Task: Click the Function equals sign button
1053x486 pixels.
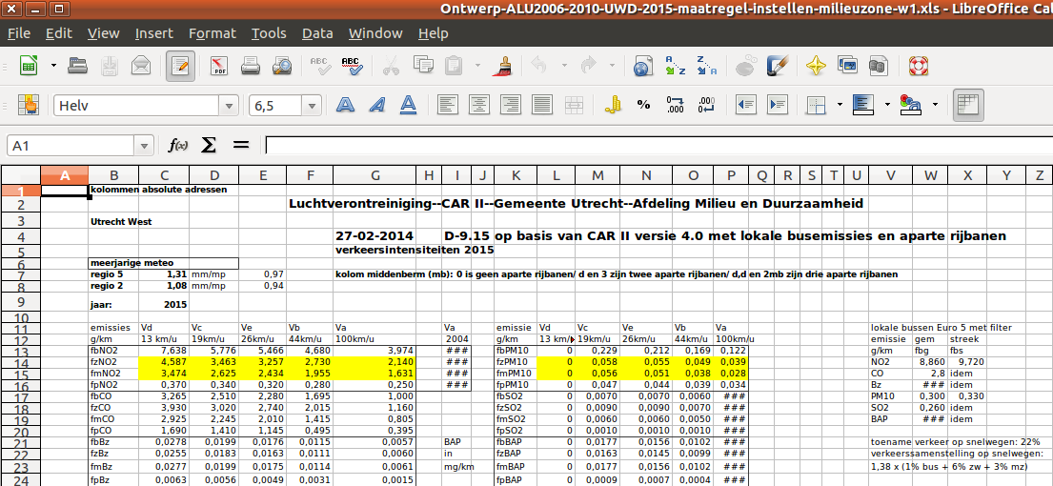Action: (x=240, y=145)
